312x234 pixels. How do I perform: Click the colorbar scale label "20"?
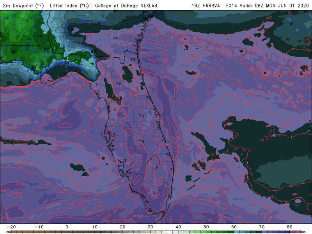pyautogui.click(x=122, y=227)
